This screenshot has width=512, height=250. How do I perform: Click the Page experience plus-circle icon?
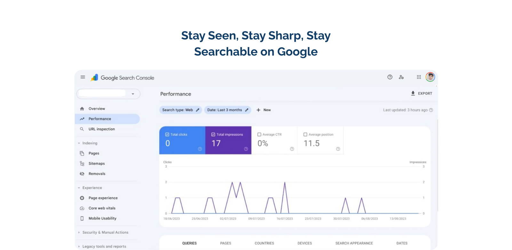pyautogui.click(x=82, y=198)
